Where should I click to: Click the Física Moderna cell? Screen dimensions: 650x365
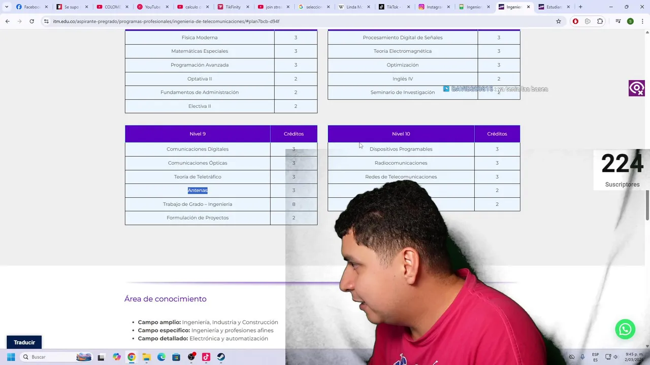click(200, 38)
